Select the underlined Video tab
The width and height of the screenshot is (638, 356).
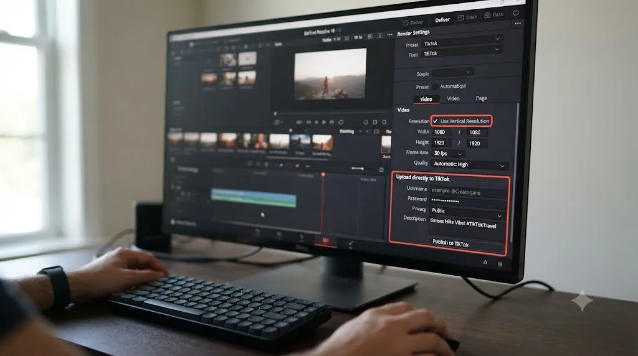[426, 99]
